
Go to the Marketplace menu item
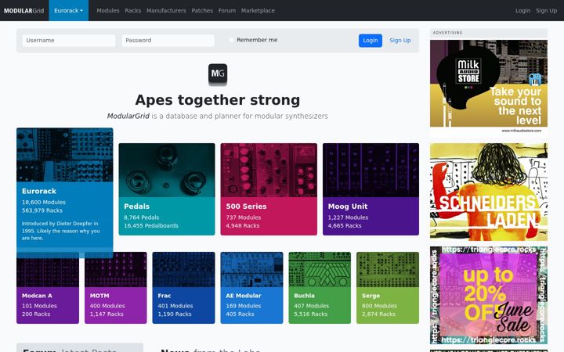(258, 10)
